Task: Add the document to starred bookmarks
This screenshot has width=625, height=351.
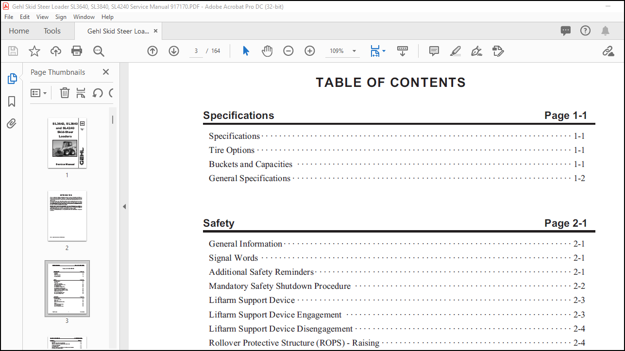Action: (x=34, y=51)
